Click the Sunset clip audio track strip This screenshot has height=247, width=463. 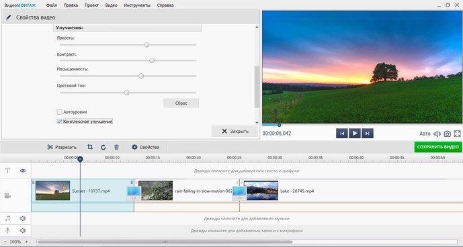pyautogui.click(x=83, y=207)
